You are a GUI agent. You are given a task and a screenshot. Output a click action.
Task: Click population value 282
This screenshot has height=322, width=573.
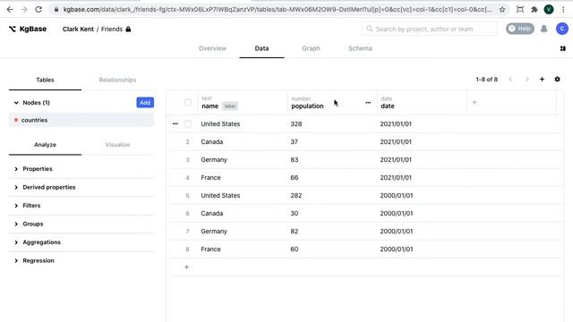[296, 195]
